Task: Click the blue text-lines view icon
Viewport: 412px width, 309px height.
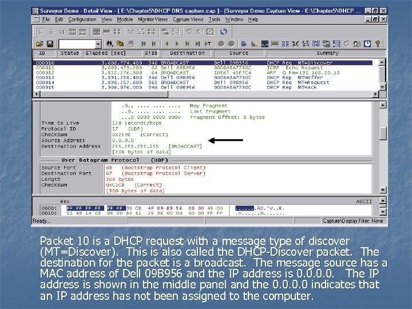Action: tap(244, 43)
